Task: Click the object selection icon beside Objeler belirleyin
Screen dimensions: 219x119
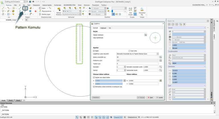Action: click(x=146, y=35)
